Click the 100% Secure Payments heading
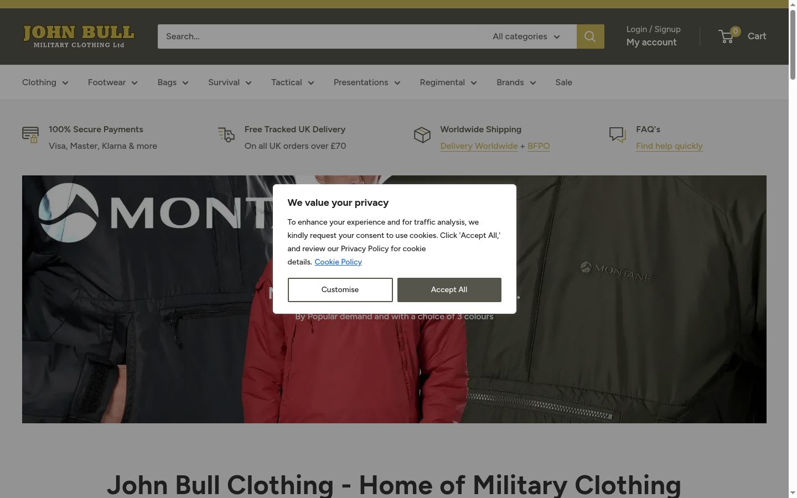Screen dimensions: 797x498 click(96, 129)
